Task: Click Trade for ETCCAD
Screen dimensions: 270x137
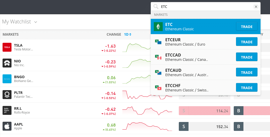Action: point(246,57)
